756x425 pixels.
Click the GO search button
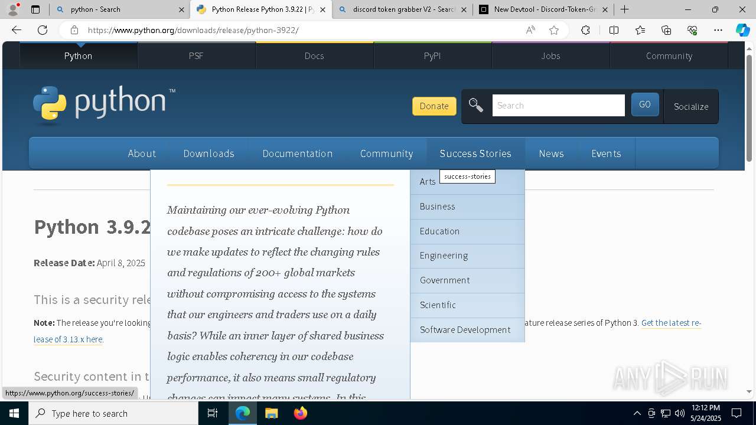tap(645, 104)
